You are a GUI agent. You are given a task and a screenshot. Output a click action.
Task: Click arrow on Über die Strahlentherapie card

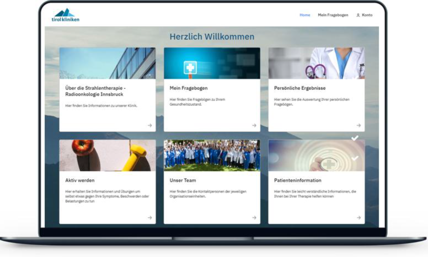pos(150,125)
